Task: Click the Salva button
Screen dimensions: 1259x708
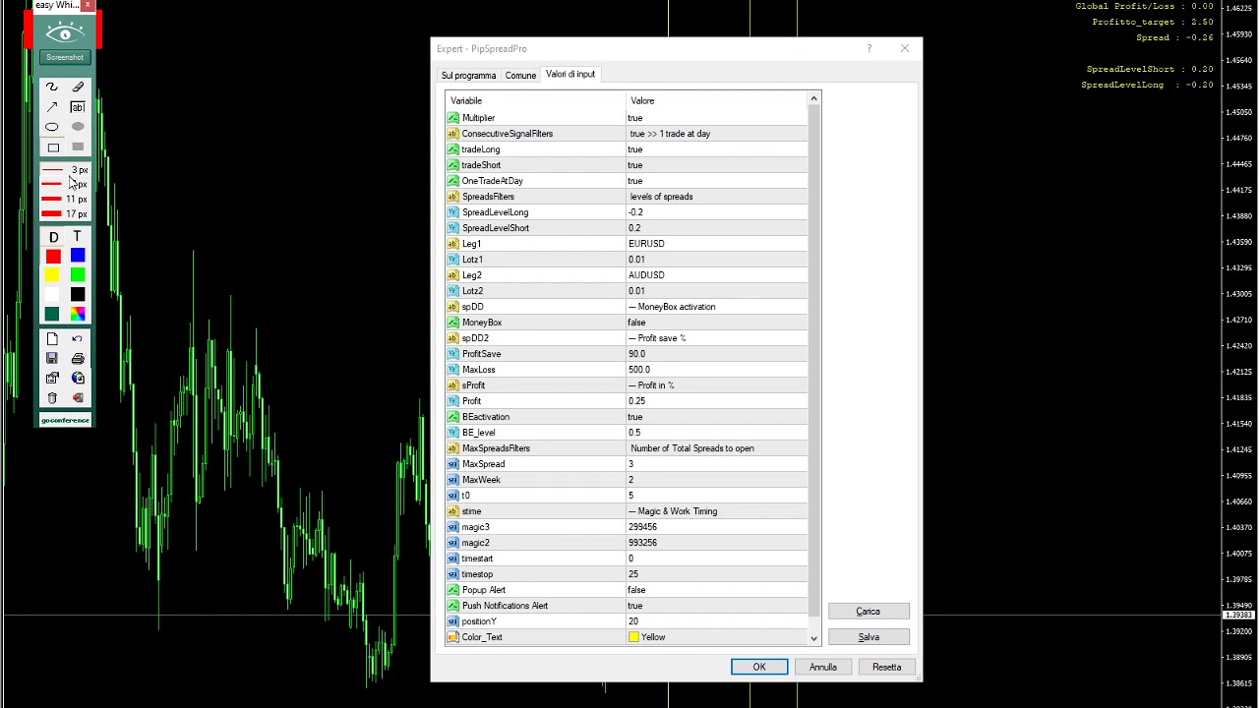Action: pyautogui.click(x=868, y=637)
